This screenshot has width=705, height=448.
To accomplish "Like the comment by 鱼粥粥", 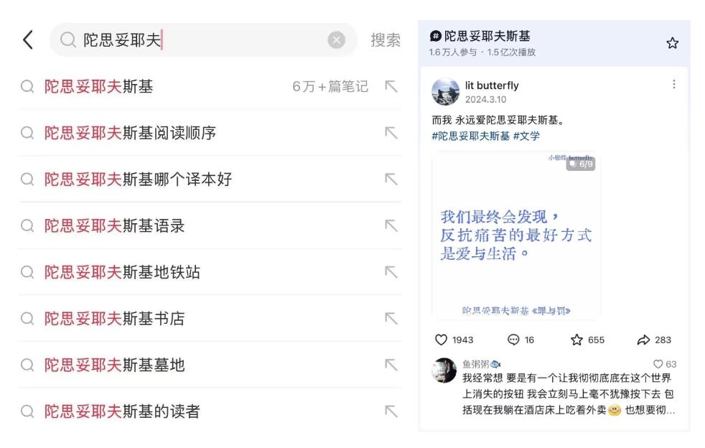I will point(658,364).
